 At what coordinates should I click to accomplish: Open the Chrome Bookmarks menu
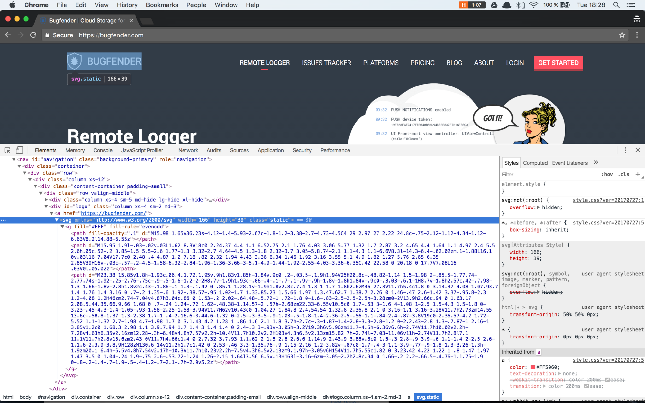[x=162, y=5]
